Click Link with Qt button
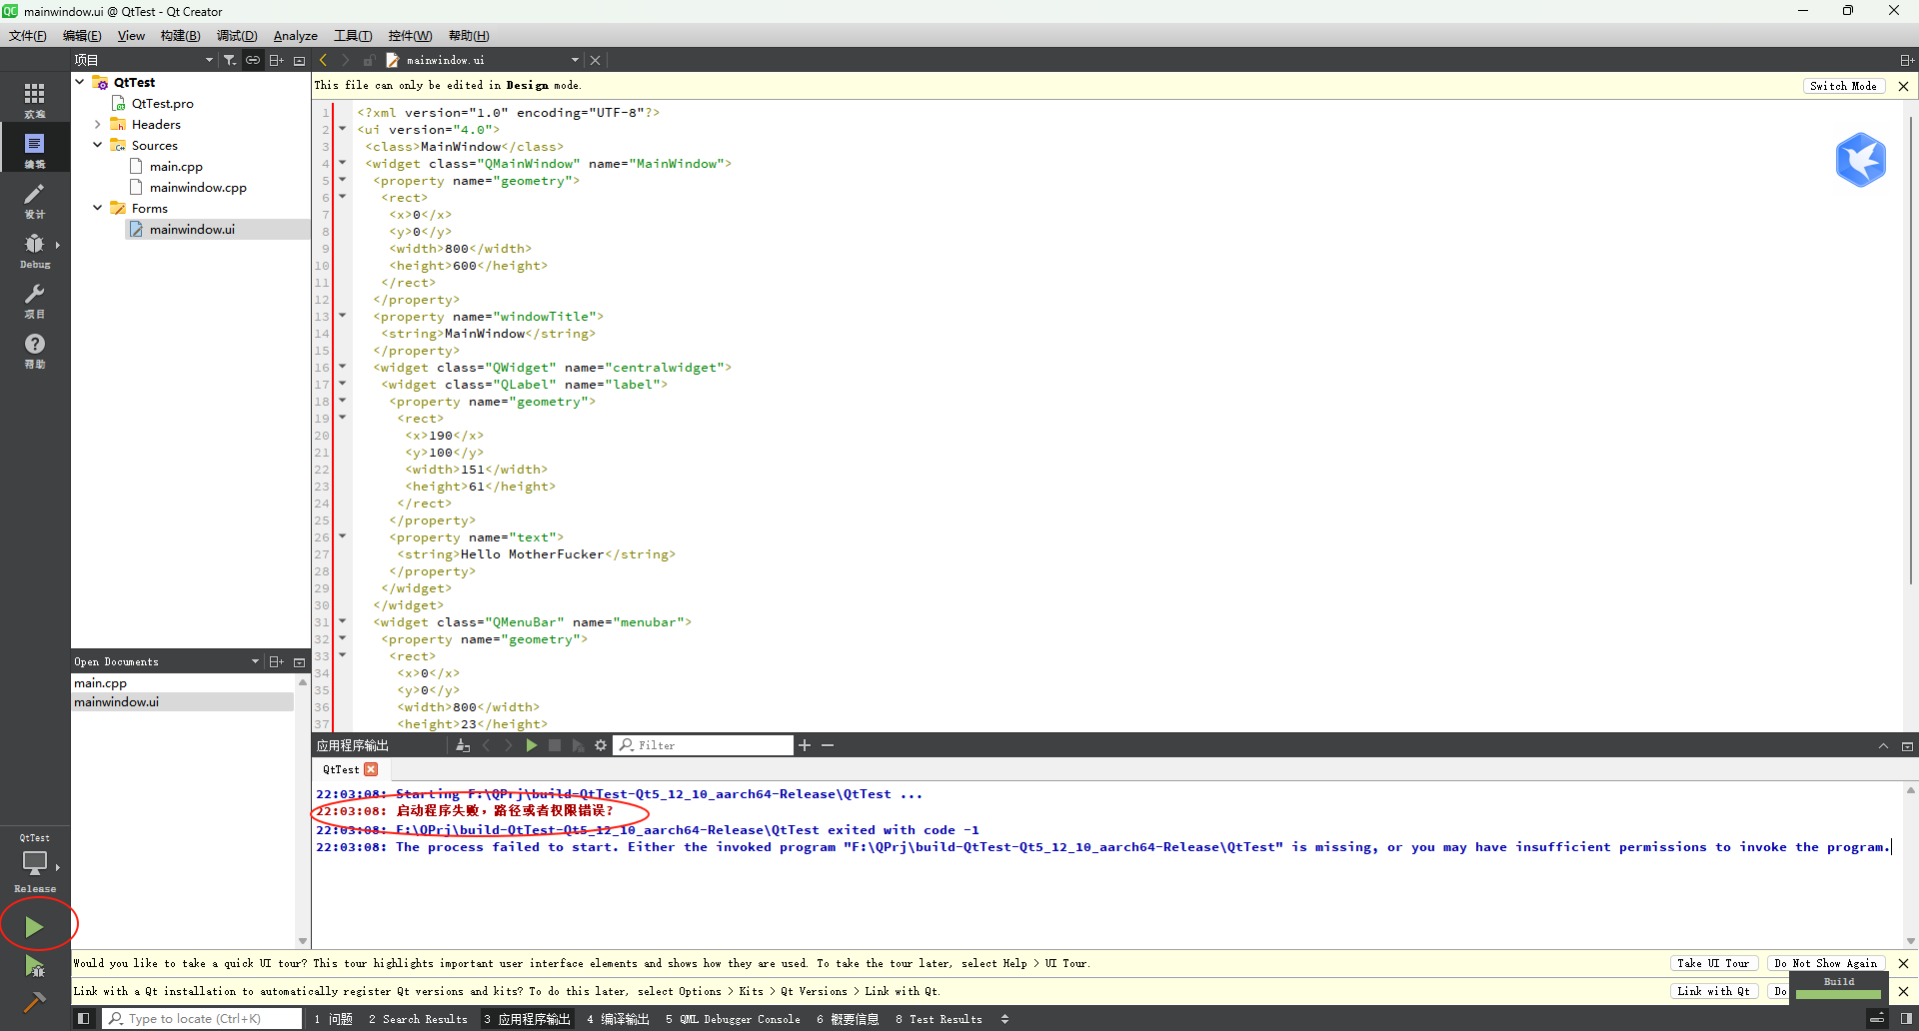Viewport: 1919px width, 1031px height. (x=1713, y=991)
